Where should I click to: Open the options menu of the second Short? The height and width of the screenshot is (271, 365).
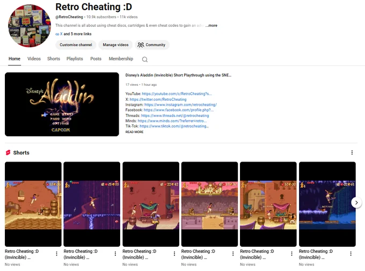tap(115, 254)
